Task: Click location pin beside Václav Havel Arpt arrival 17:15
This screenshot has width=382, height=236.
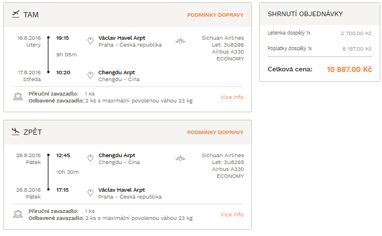Action: click(90, 193)
